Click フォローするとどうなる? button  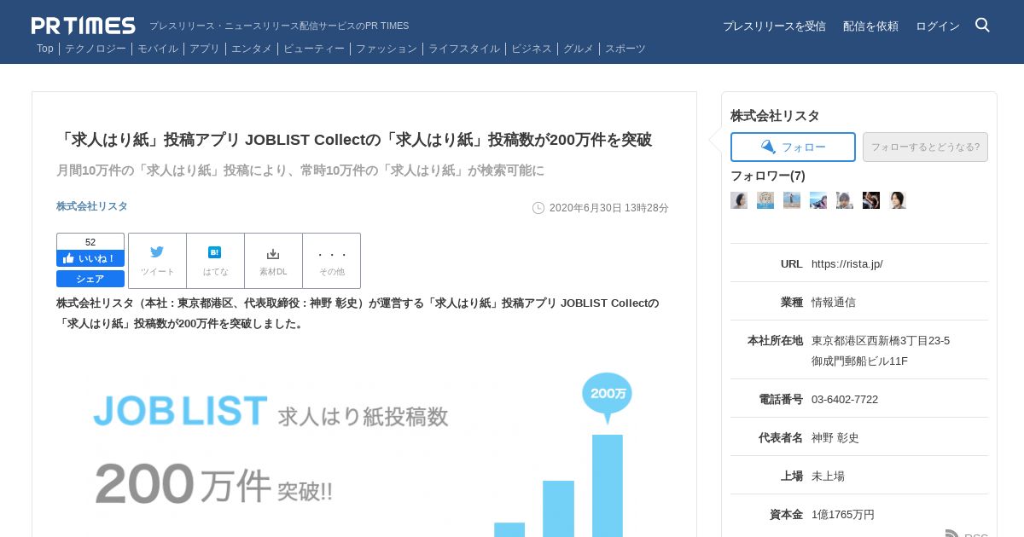tap(925, 147)
